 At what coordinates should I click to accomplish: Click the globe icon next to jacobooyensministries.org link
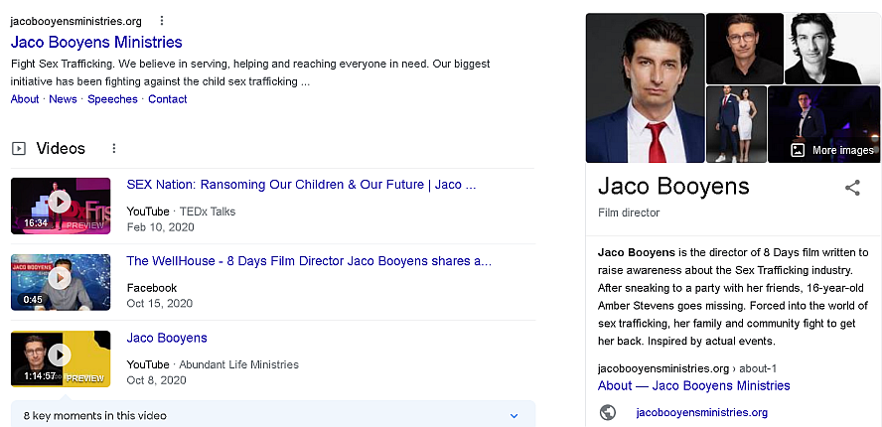(x=608, y=412)
